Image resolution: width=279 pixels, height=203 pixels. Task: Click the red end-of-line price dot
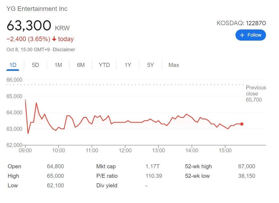[x=242, y=124]
